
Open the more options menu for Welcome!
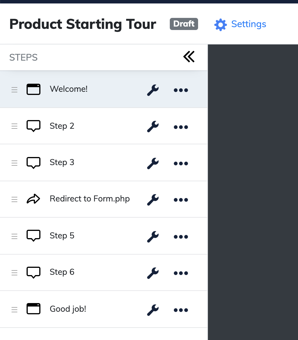[x=181, y=90]
